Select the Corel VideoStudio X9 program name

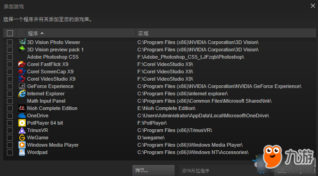click(51, 79)
